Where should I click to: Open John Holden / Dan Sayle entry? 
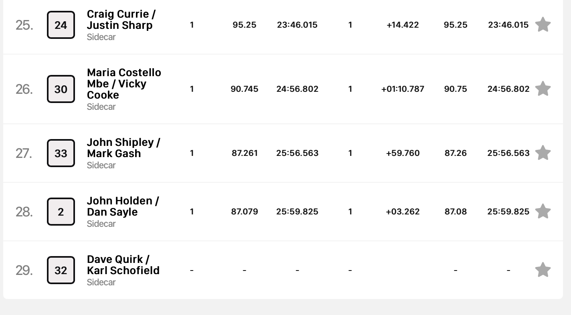pos(123,206)
